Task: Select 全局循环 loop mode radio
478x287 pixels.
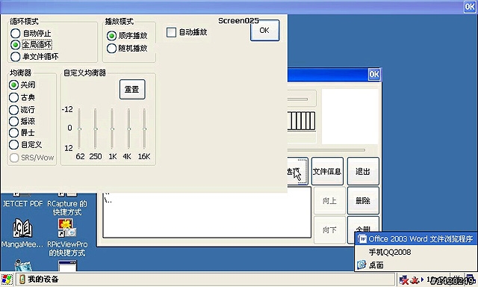Action: point(15,45)
